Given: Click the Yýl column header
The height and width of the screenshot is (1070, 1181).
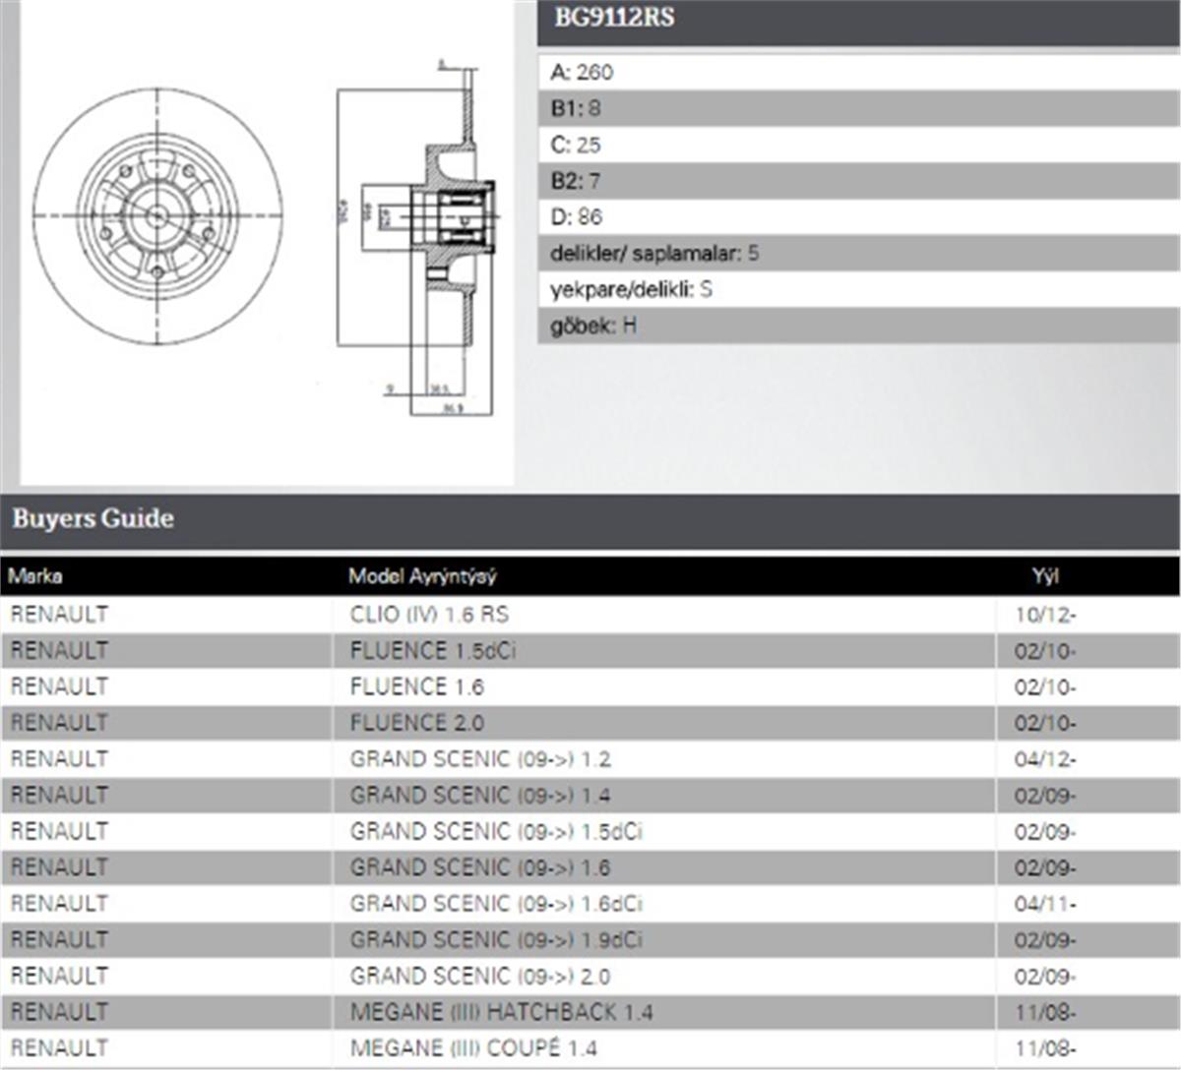Looking at the screenshot, I should tap(1045, 576).
